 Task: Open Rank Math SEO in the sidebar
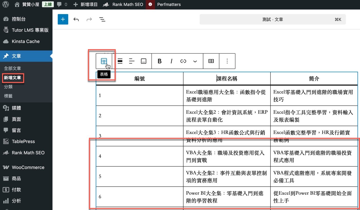tap(26, 153)
